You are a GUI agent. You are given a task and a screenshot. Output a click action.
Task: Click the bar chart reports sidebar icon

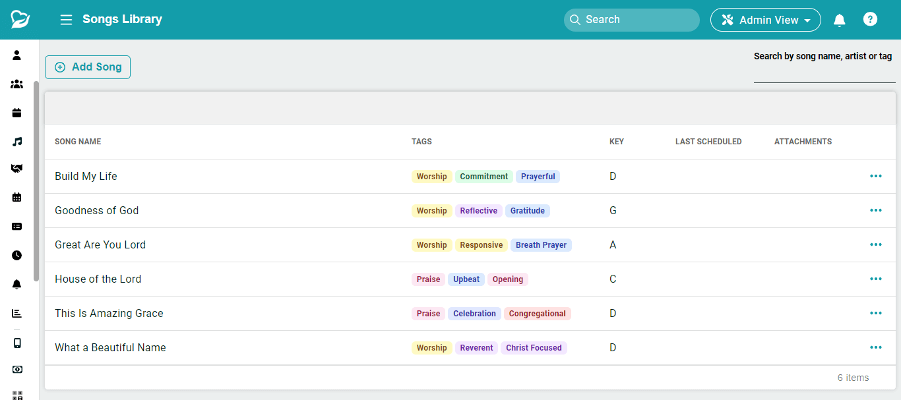17,313
